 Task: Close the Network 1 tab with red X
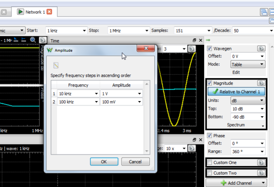[49, 12]
